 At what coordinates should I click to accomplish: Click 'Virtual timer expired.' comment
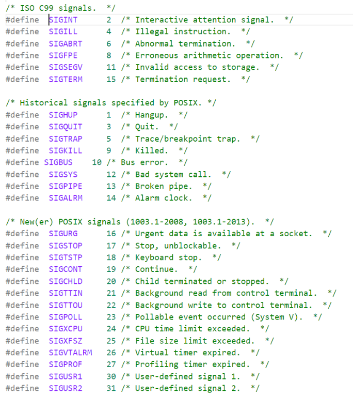(190, 353)
